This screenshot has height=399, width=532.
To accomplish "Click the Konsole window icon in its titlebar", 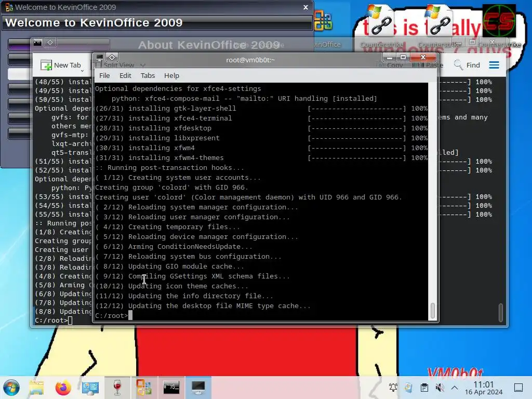I will [x=37, y=42].
